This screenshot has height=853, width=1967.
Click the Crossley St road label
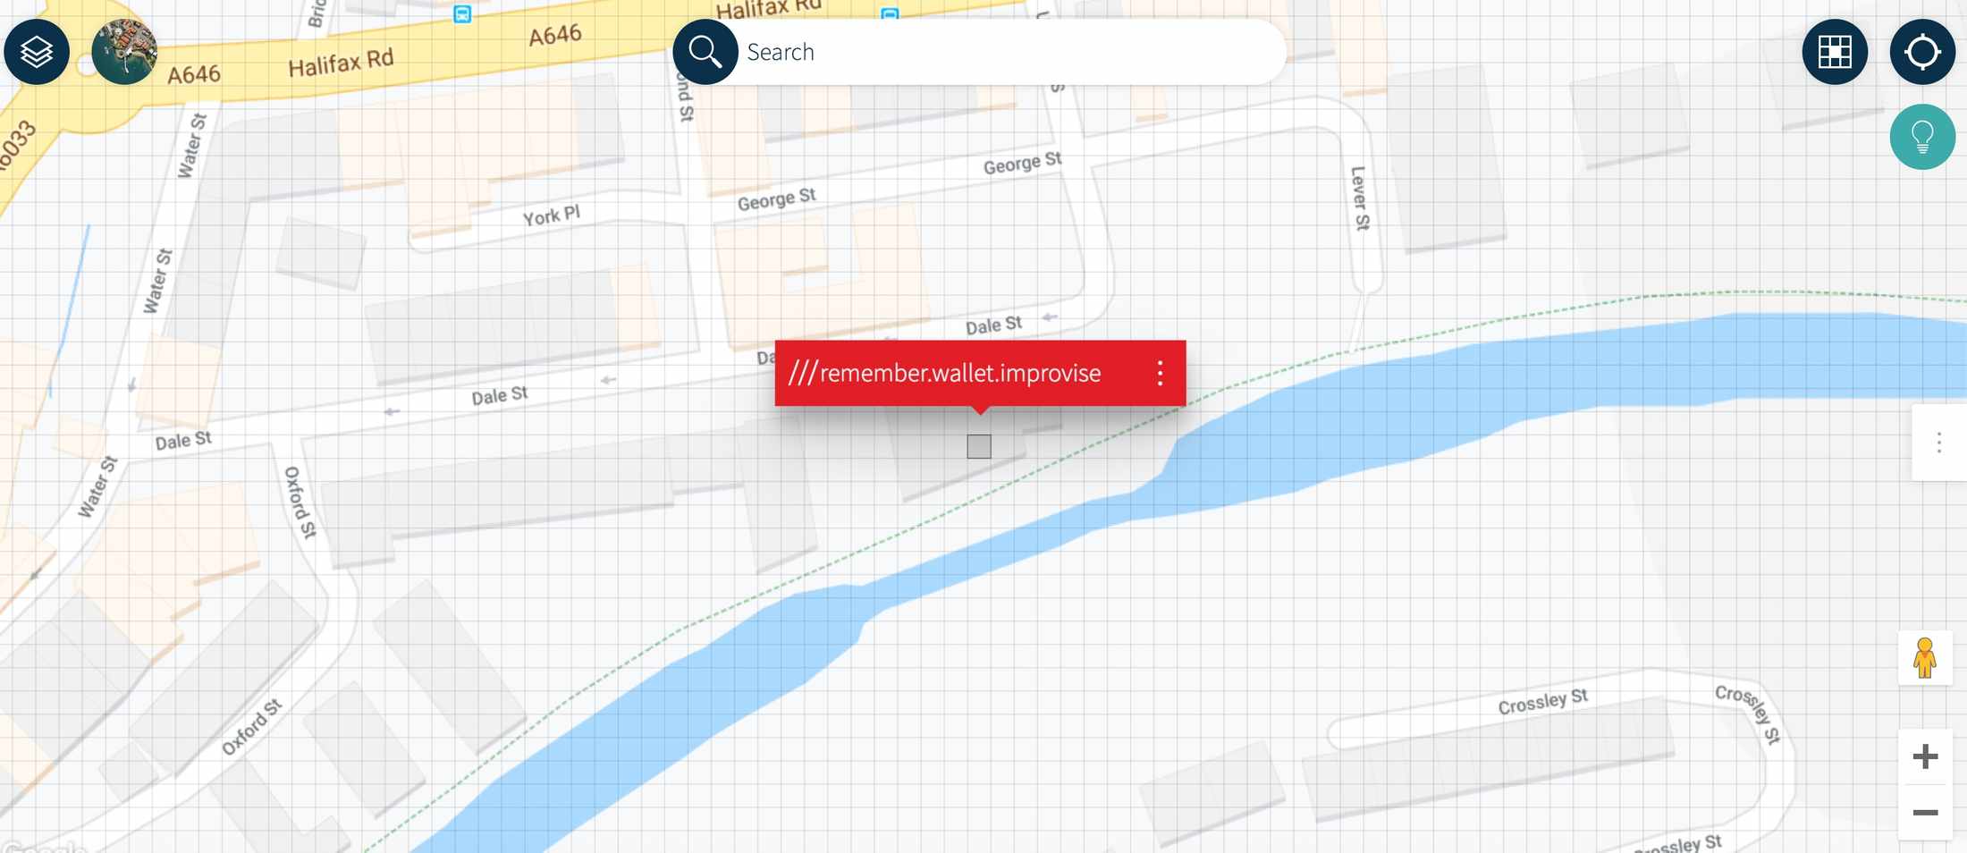[1542, 701]
